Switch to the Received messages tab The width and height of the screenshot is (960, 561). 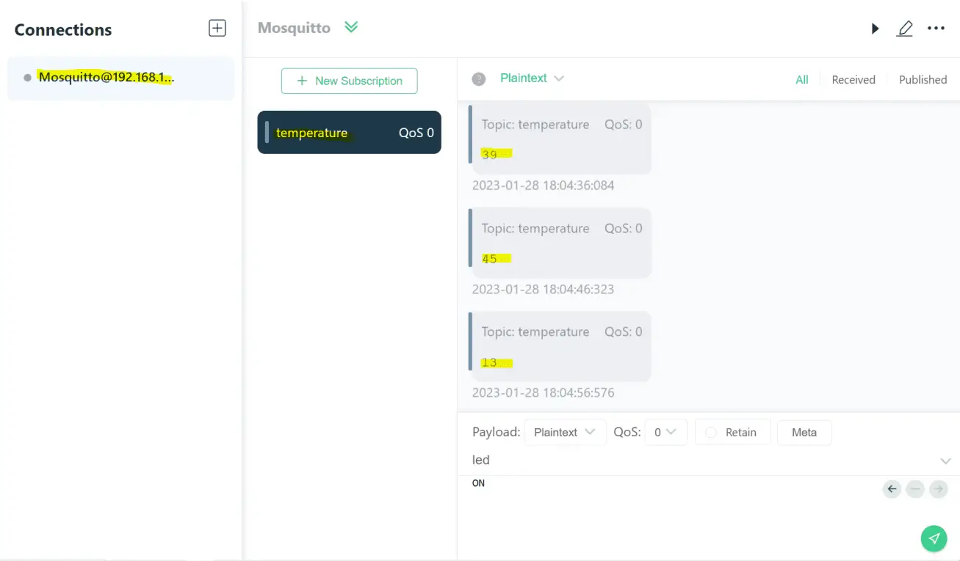click(853, 79)
